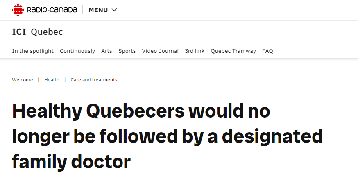Open the In the spotlight tab
358x181 pixels.
coord(33,51)
